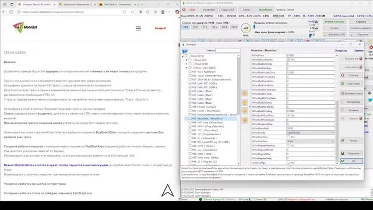Image resolution: width=373 pixels, height=210 pixels.
Task: Click Стоп все button in Strategies
Action: click(x=351, y=75)
